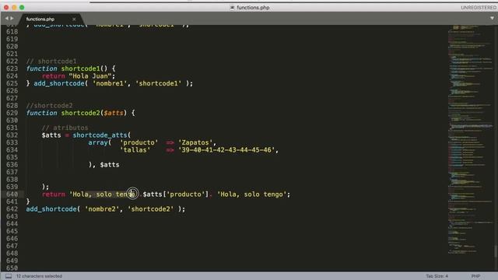This screenshot has height=280, width=498.
Task: Open the tab list dropdown arrow
Action: (x=492, y=18)
